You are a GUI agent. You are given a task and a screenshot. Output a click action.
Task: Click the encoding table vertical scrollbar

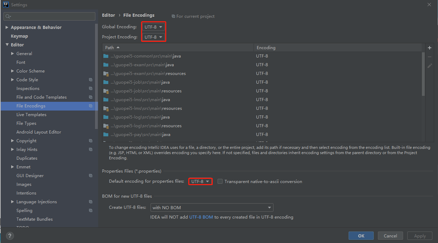pyautogui.click(x=423, y=74)
